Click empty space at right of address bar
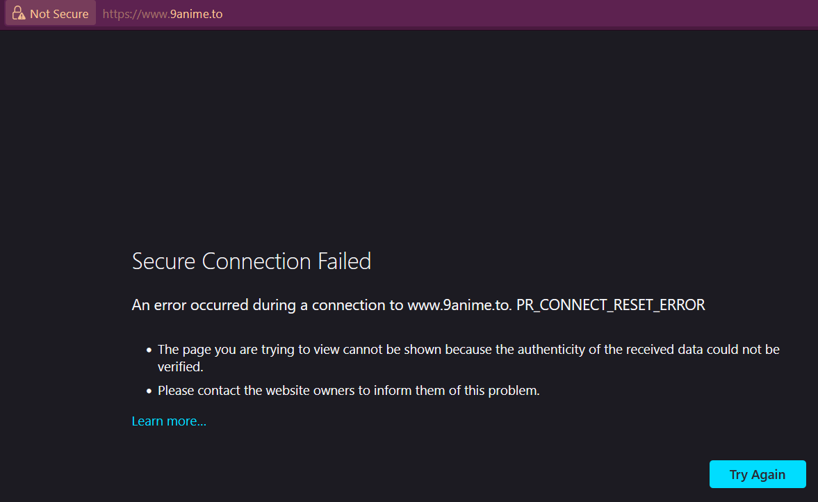This screenshot has height=502, width=818. coord(625,14)
